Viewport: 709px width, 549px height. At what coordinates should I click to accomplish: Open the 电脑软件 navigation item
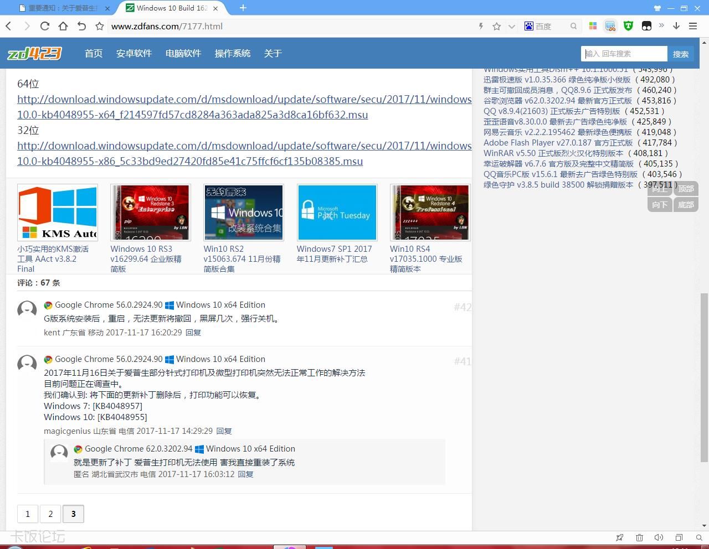(x=183, y=53)
